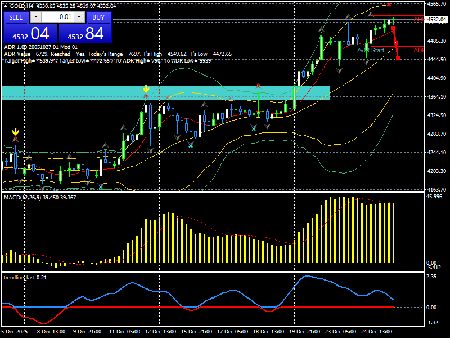The image size is (450, 338).
Task: Click the 4163.70 price axis label
Action: tap(436, 189)
